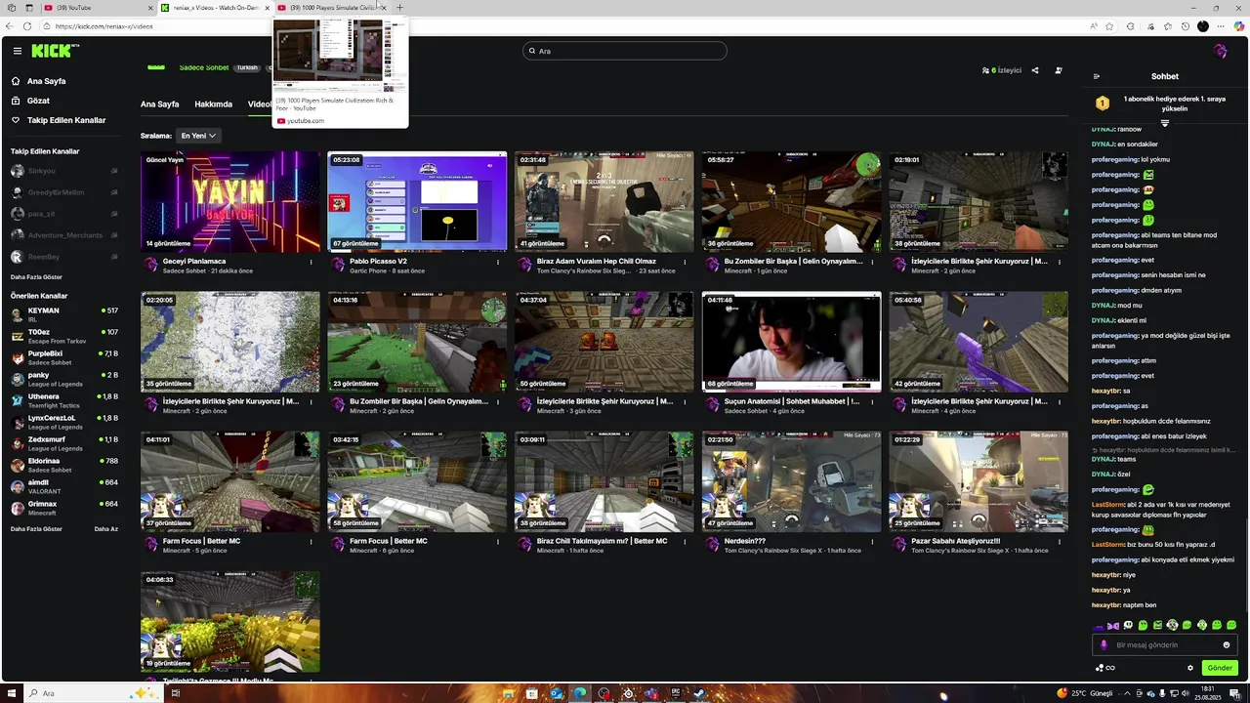The image size is (1250, 703).
Task: Open profile avatar at top right
Action: coord(1220,51)
